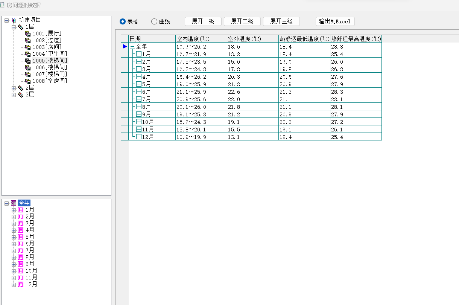
Task: Click the room icon beside 1001[展厅]
Action: pyautogui.click(x=28, y=34)
